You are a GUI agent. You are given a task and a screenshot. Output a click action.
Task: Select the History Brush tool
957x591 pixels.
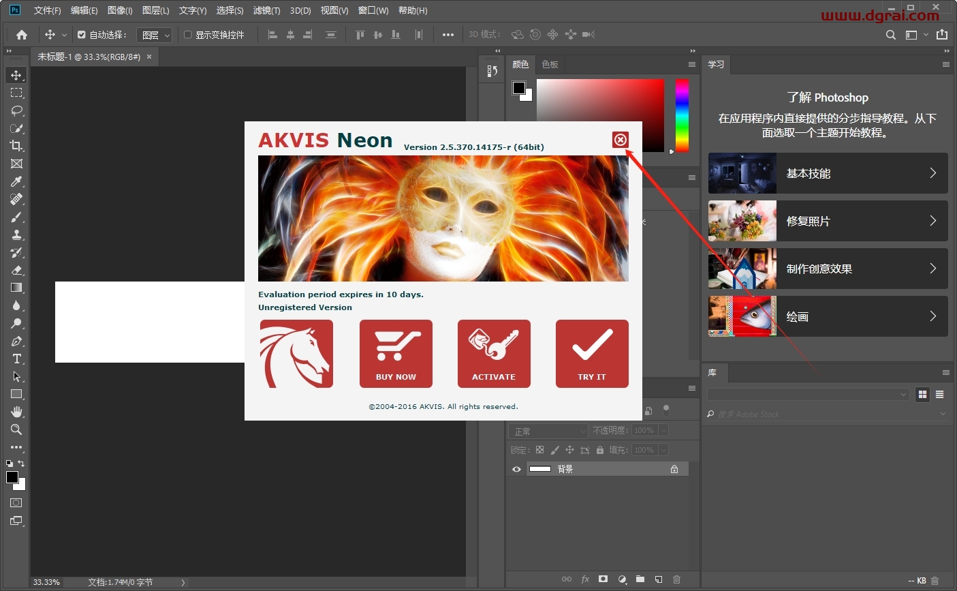pyautogui.click(x=16, y=252)
